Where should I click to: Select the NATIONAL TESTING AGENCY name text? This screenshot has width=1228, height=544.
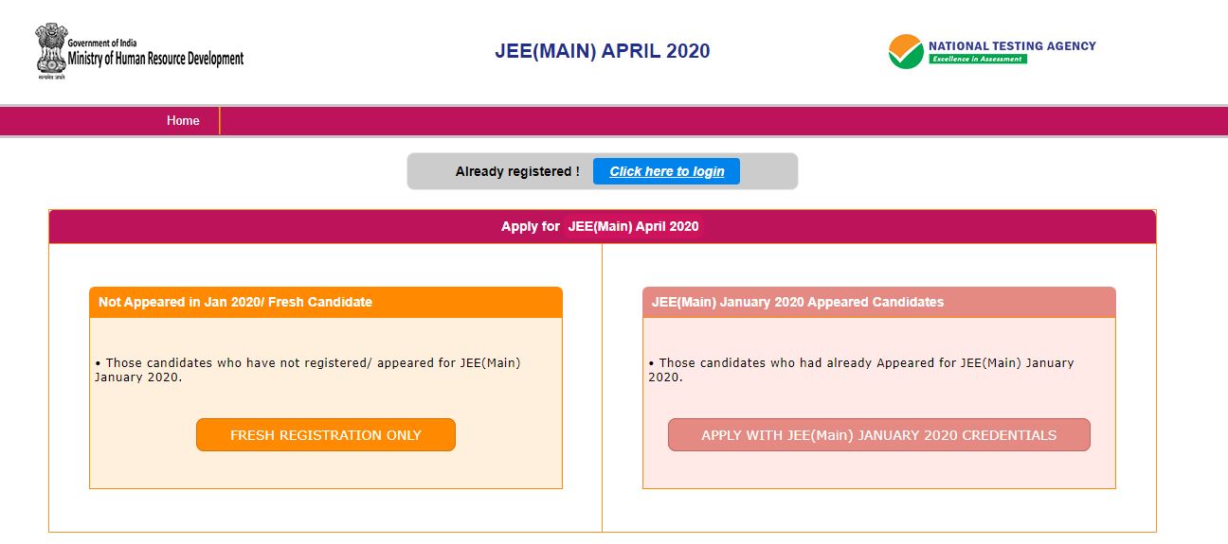(1012, 45)
